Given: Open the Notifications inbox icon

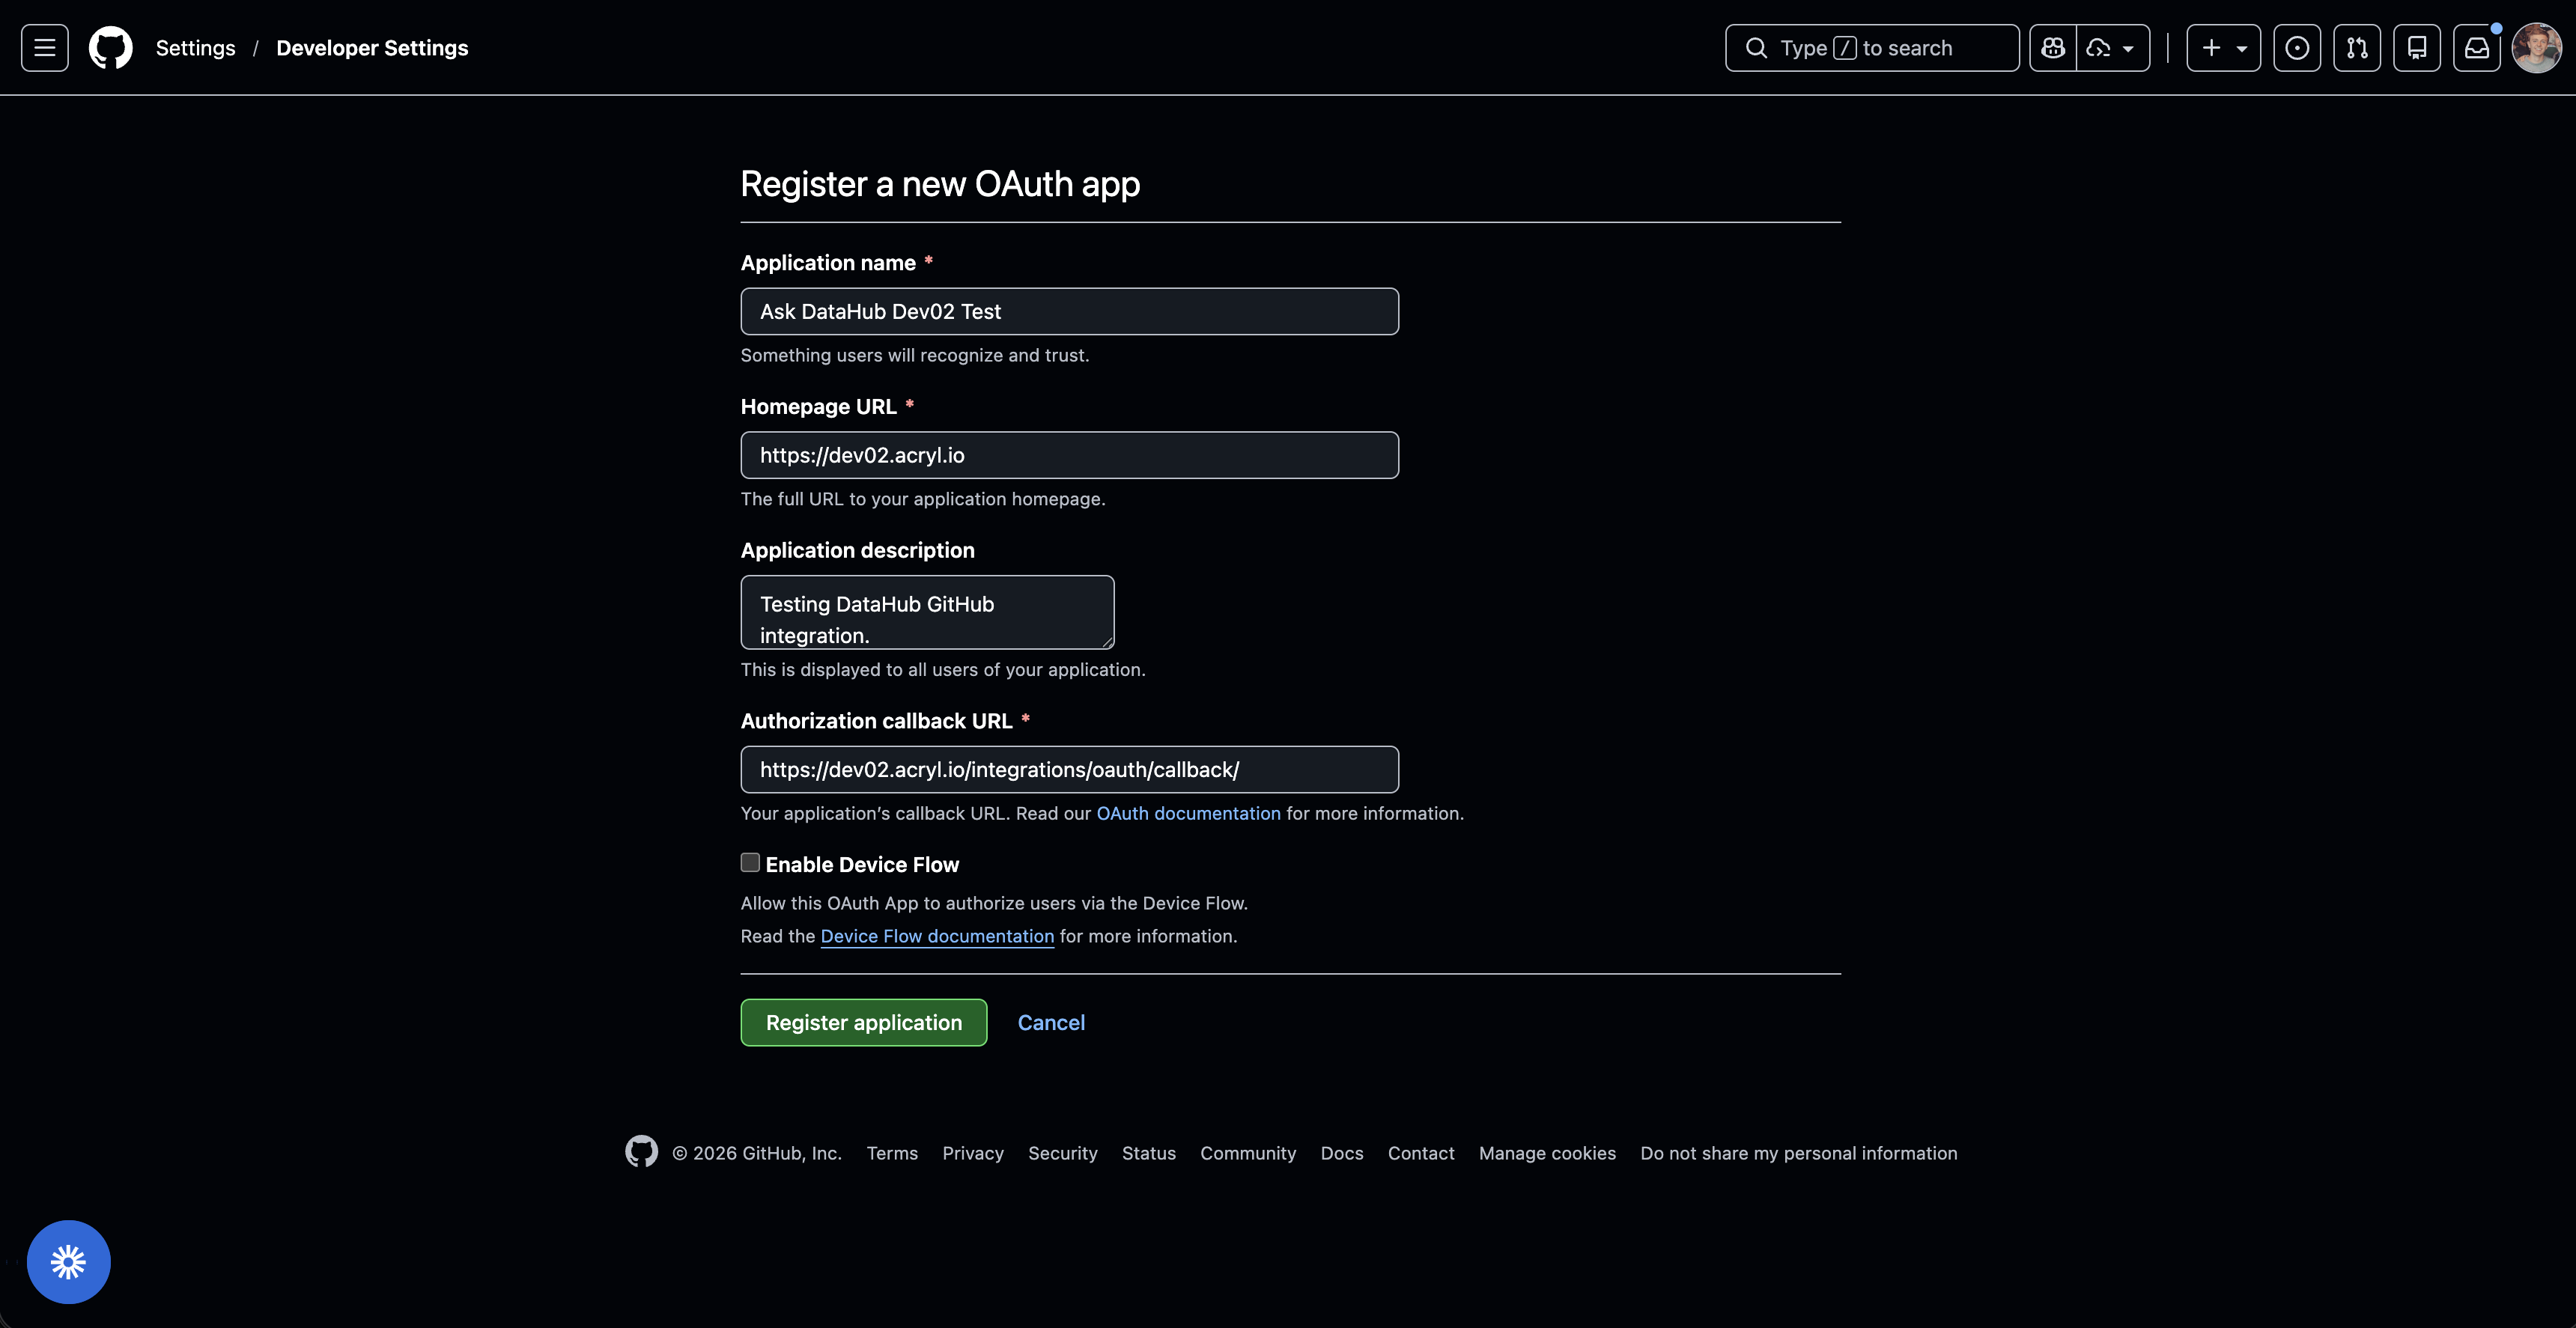Looking at the screenshot, I should 2477,48.
